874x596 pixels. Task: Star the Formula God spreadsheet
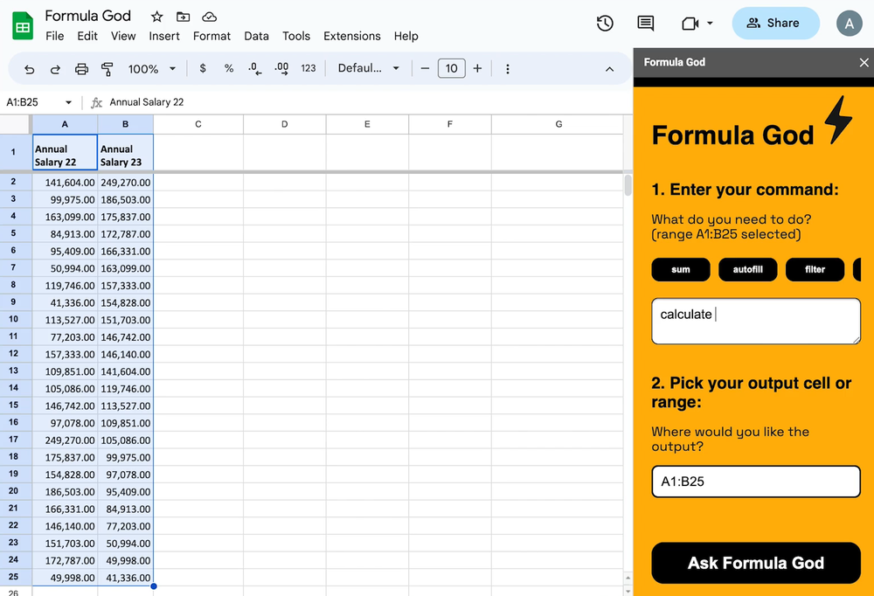[156, 16]
